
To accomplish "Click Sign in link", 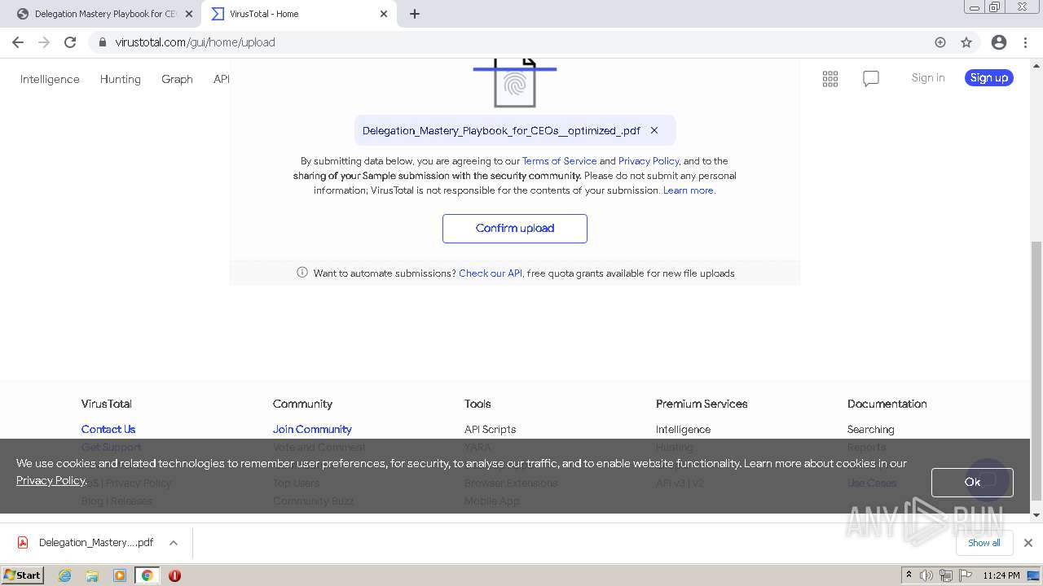I will coord(928,77).
